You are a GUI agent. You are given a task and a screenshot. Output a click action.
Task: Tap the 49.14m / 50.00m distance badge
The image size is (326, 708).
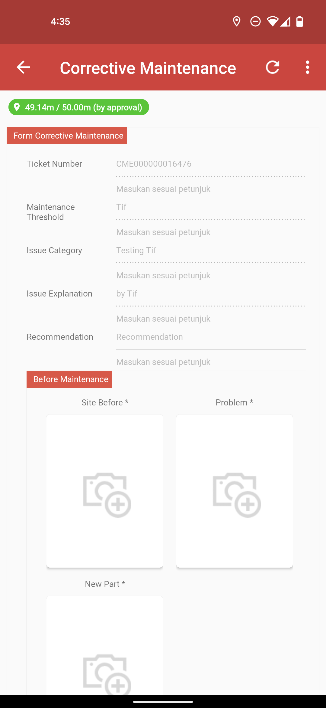click(79, 107)
